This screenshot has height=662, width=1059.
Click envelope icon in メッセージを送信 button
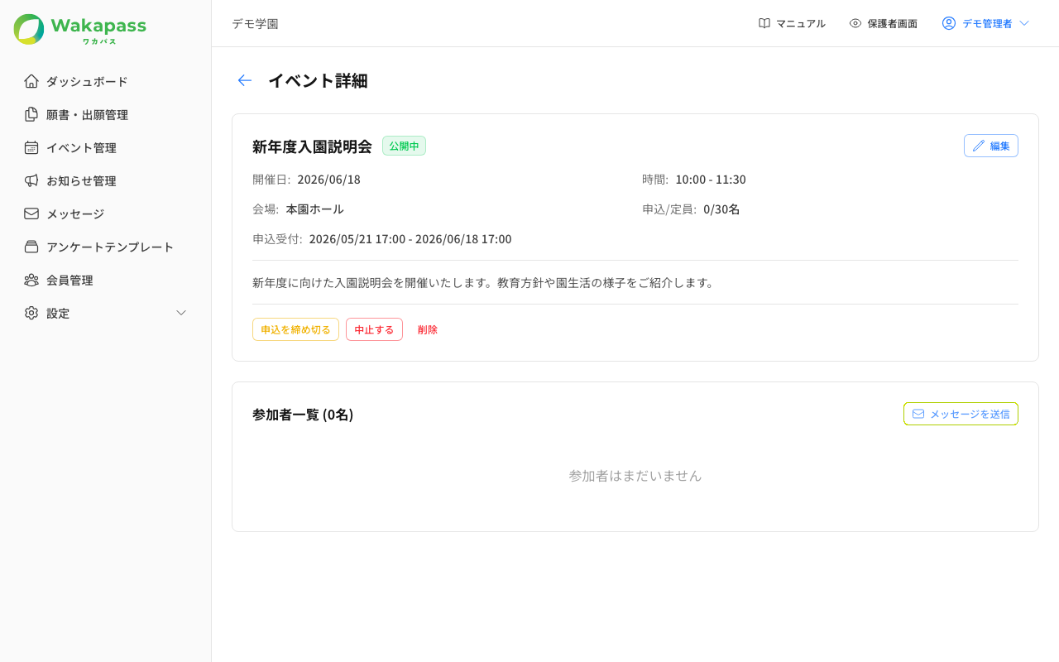(x=918, y=414)
